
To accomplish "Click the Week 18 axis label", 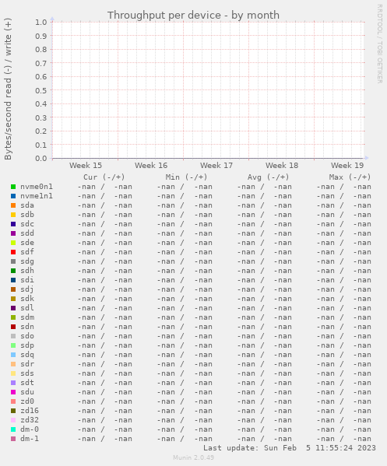I will pyautogui.click(x=282, y=166).
